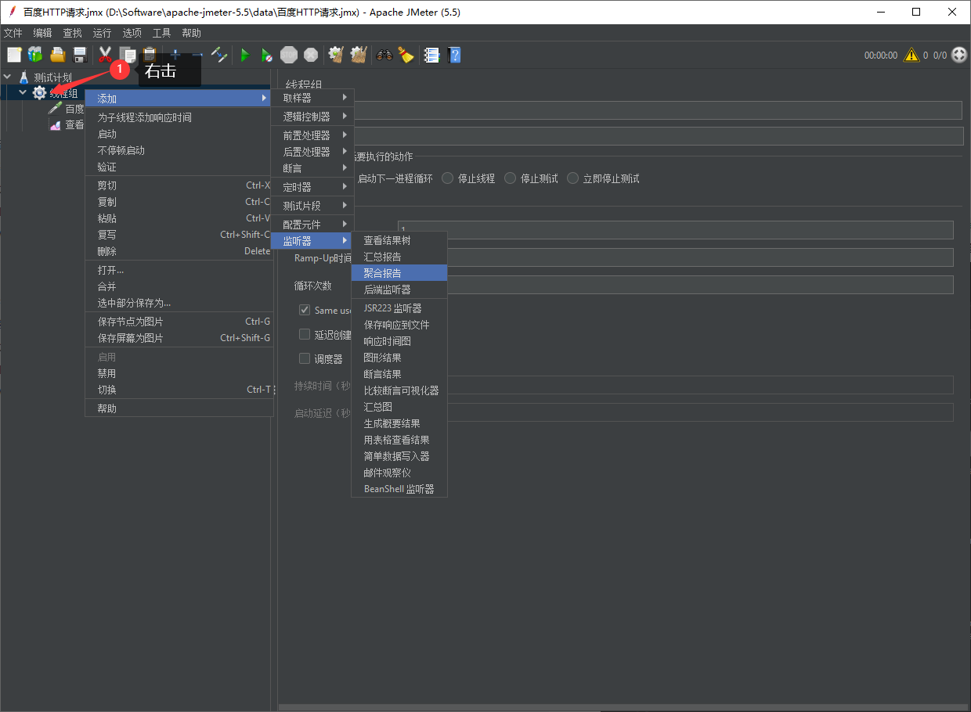971x712 pixels.
Task: Click the Collapse all minus icon
Action: [197, 55]
